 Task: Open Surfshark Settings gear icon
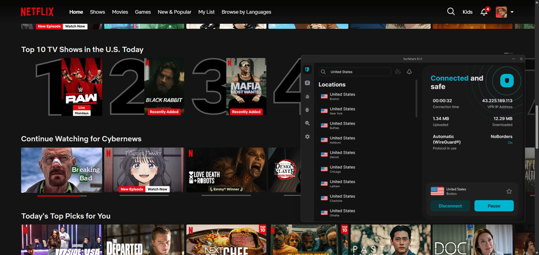307,137
